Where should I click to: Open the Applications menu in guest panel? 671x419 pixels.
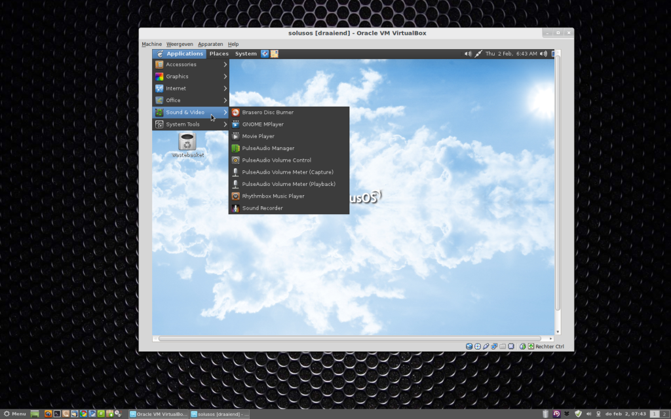point(180,54)
